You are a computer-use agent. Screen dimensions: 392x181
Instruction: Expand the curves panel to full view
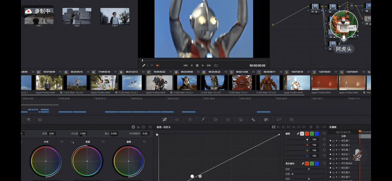pos(311,127)
